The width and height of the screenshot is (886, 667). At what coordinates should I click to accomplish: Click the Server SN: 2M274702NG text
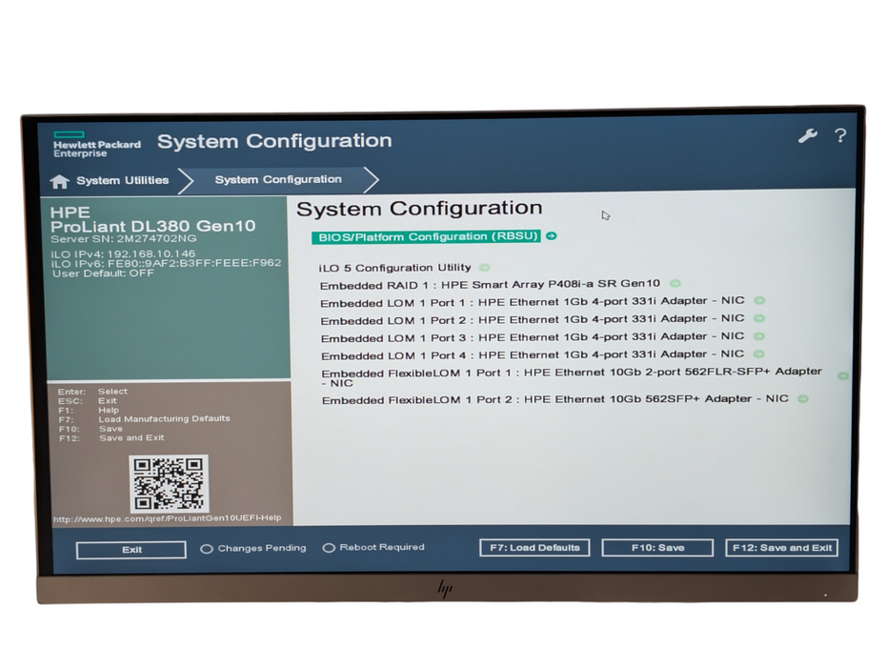124,238
